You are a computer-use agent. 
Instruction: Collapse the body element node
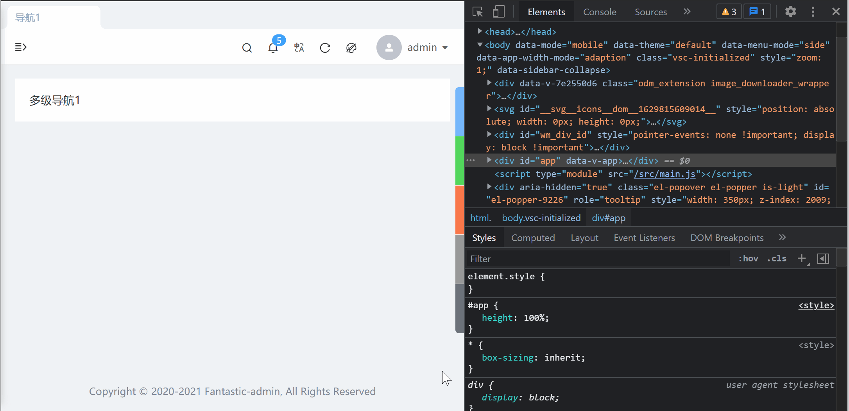[480, 45]
